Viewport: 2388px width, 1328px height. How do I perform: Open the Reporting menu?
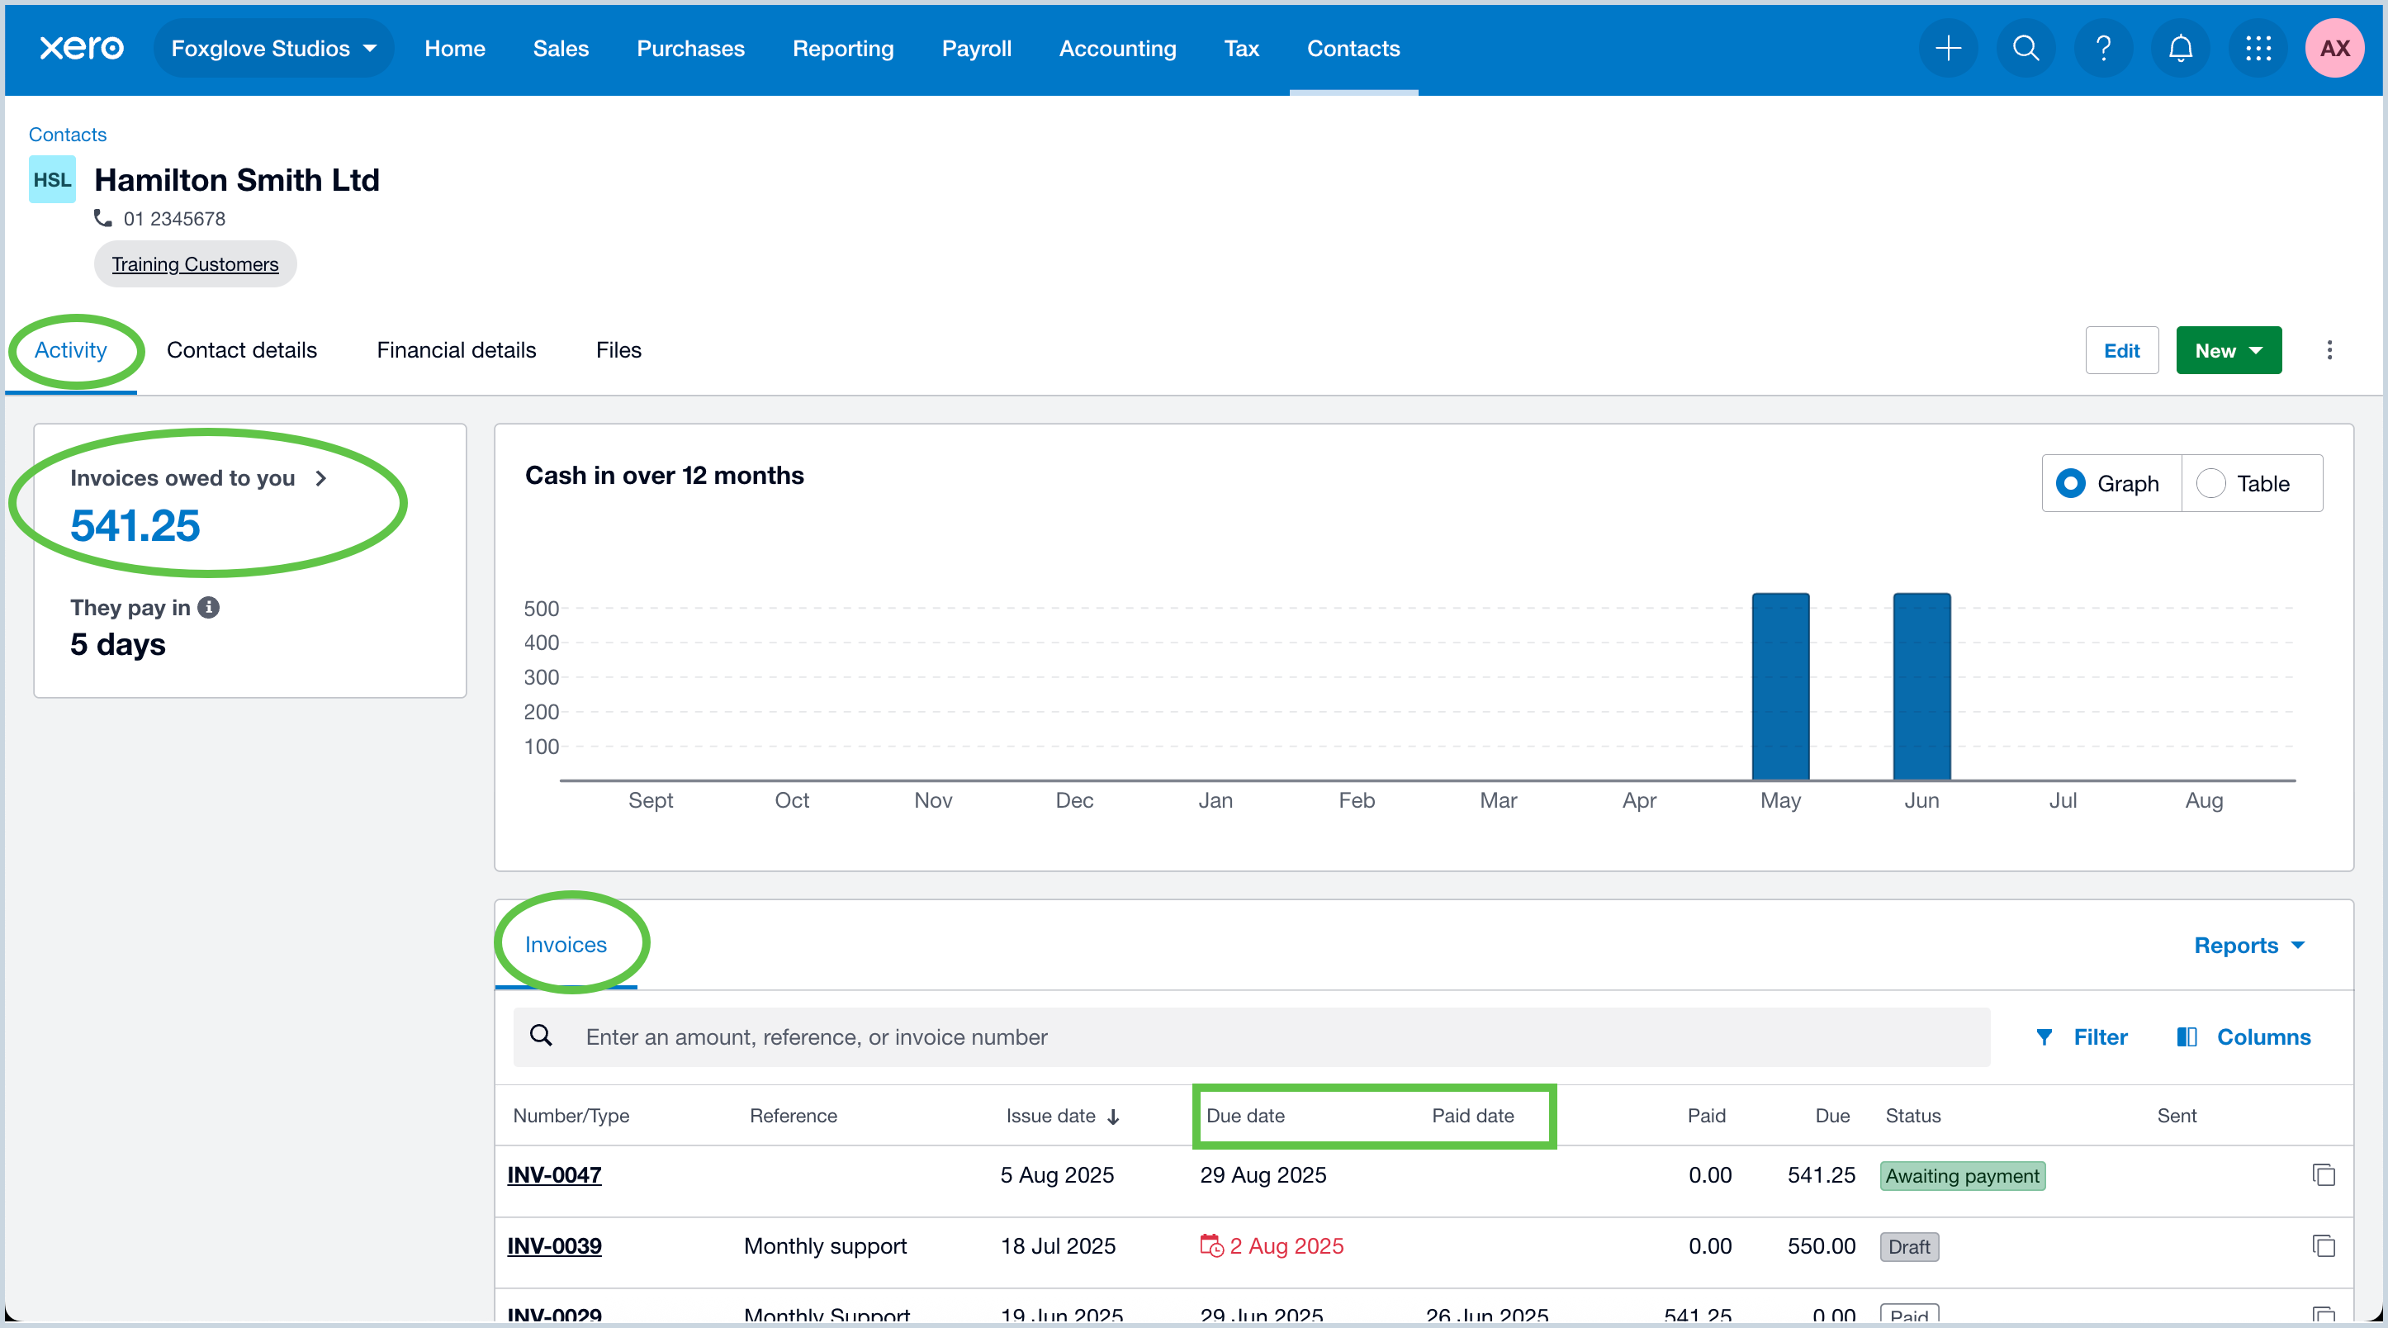844,48
